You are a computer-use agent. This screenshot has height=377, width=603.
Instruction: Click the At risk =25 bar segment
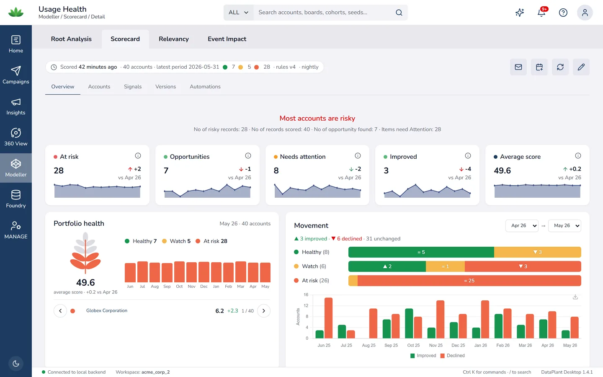tap(469, 281)
